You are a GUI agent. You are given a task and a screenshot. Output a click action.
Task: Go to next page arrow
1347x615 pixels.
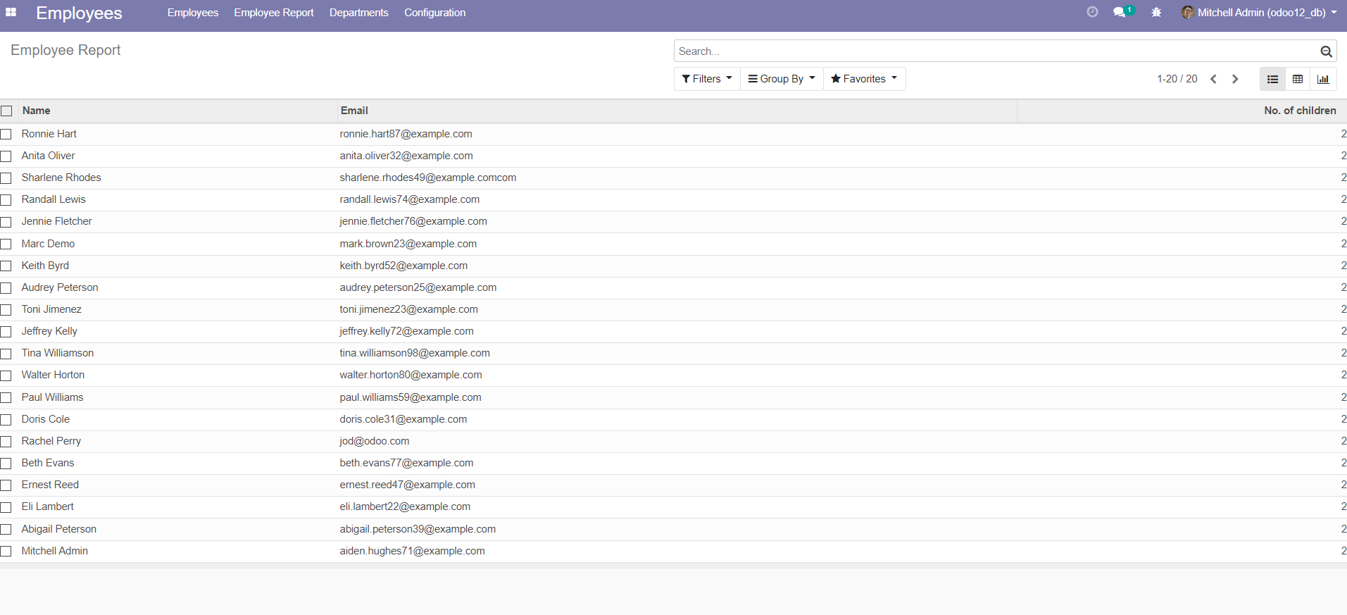coord(1235,79)
